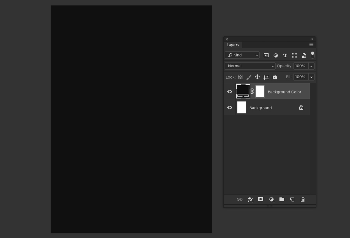Select the Background Color layer mask thumbnail
The height and width of the screenshot is (238, 350).
pos(260,91)
